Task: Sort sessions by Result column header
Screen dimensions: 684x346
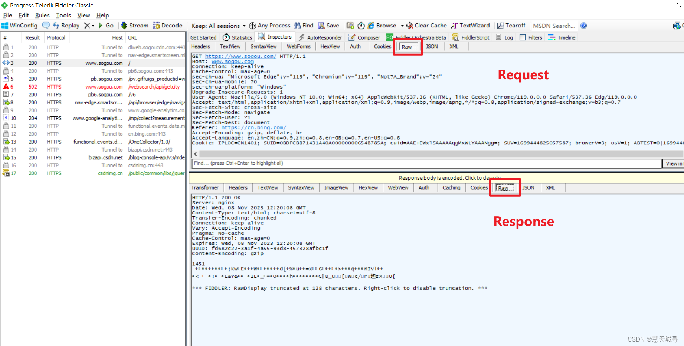Action: pyautogui.click(x=33, y=38)
